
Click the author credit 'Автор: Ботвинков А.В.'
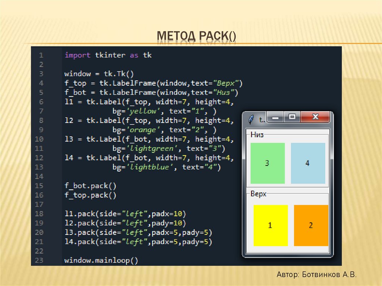tap(316, 274)
